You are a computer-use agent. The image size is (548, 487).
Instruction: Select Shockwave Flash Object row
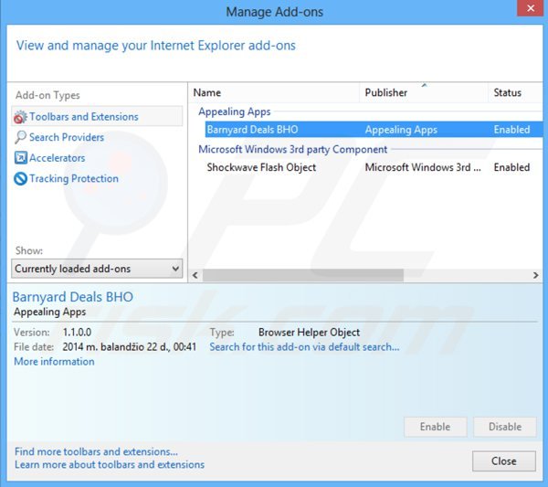click(x=374, y=167)
